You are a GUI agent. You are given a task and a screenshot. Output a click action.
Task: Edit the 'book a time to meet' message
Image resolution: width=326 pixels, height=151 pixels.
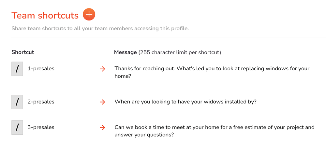click(x=215, y=131)
